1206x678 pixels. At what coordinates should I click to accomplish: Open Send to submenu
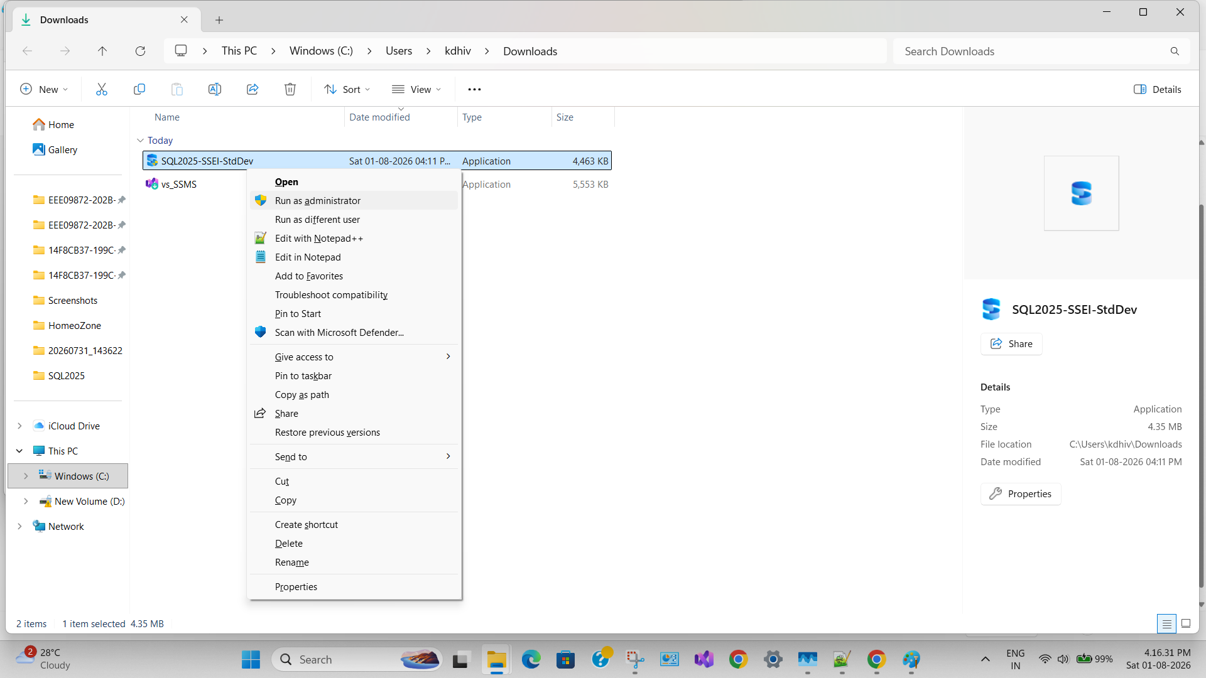click(x=354, y=456)
